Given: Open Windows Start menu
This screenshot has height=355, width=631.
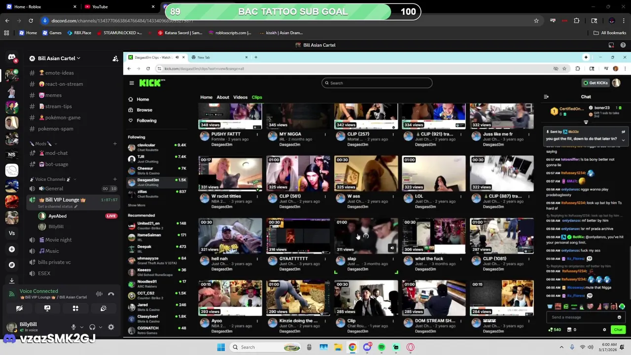Looking at the screenshot, I should (x=221, y=347).
